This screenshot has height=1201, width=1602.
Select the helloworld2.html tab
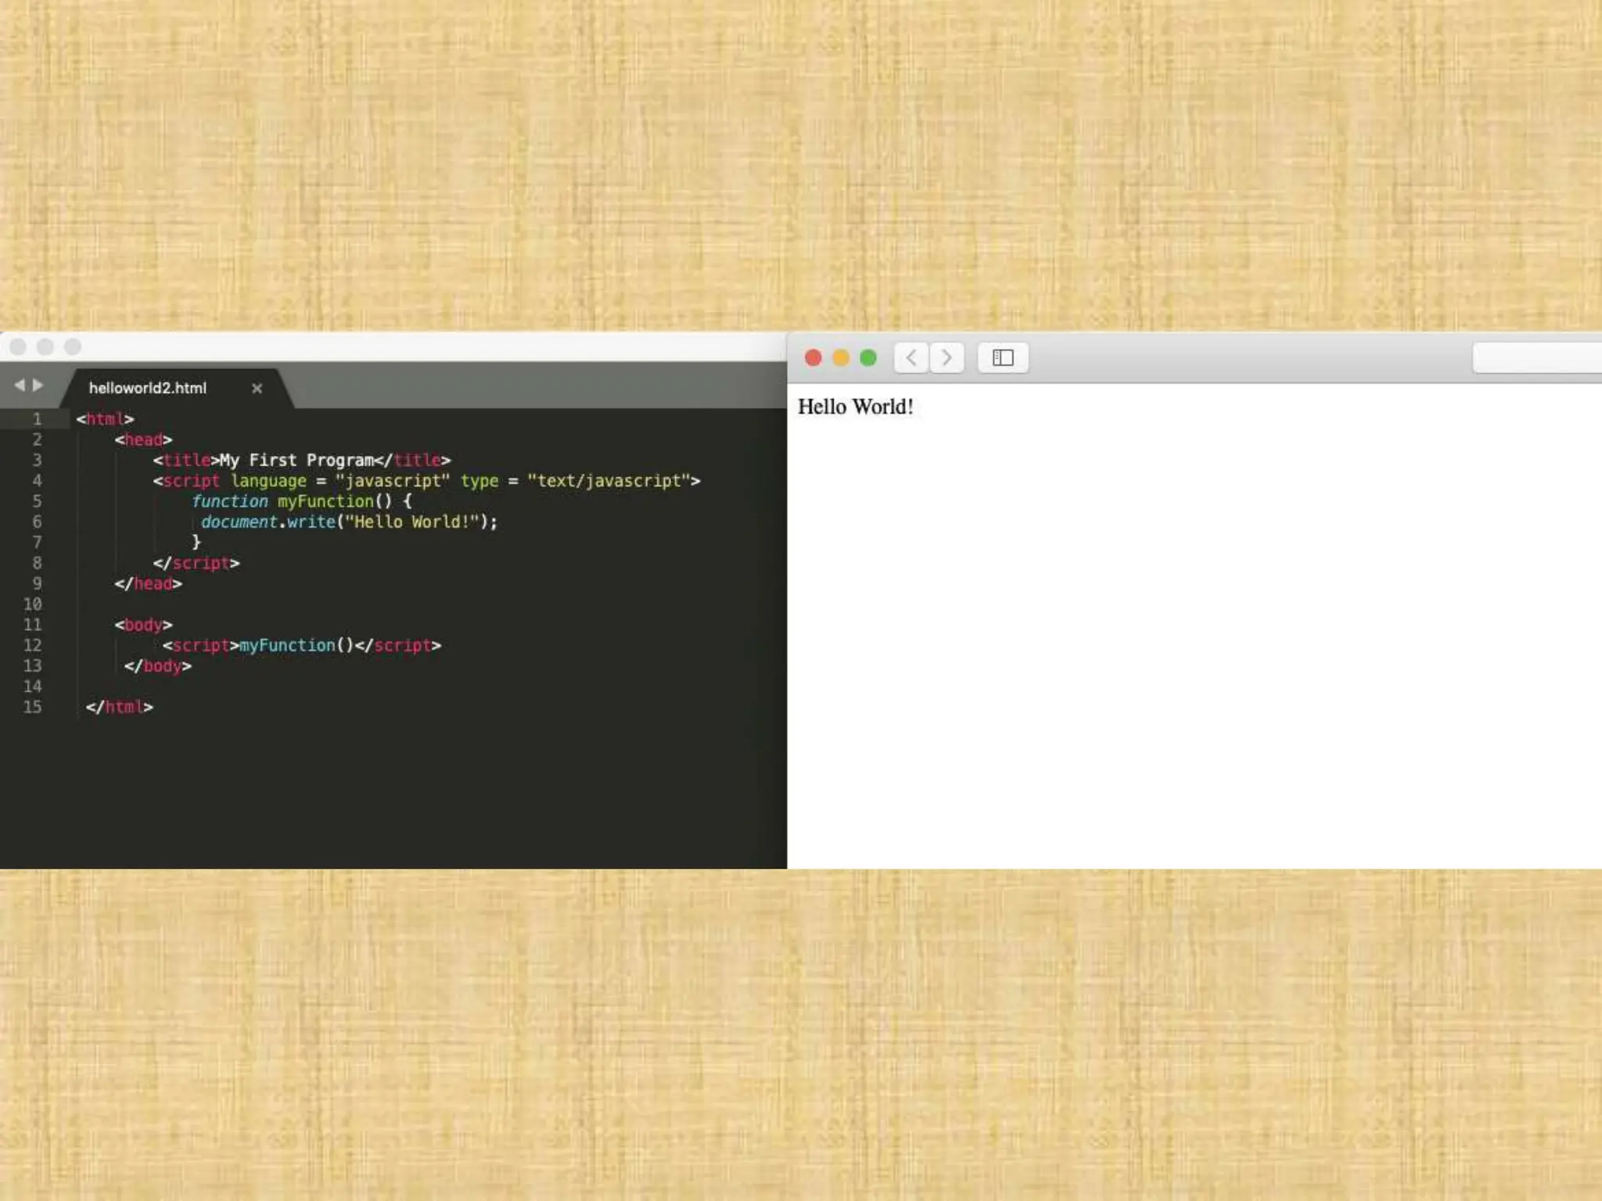click(x=148, y=388)
